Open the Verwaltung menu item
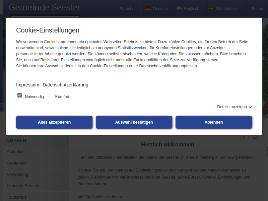 coord(17,175)
